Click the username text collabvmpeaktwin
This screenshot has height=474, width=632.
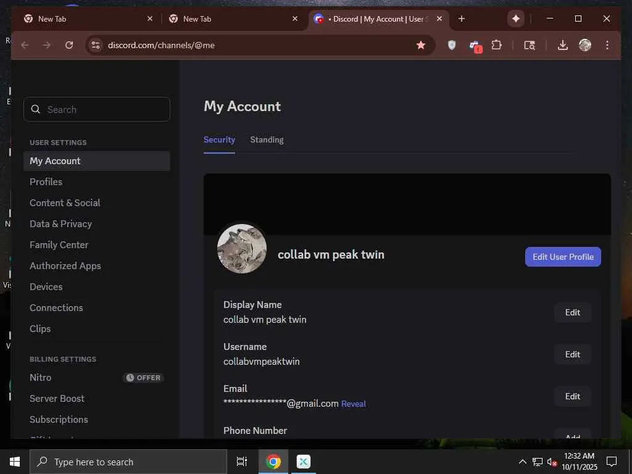pos(262,362)
